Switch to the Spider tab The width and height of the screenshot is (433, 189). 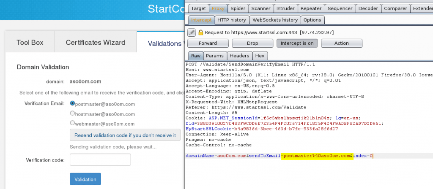[x=238, y=8]
